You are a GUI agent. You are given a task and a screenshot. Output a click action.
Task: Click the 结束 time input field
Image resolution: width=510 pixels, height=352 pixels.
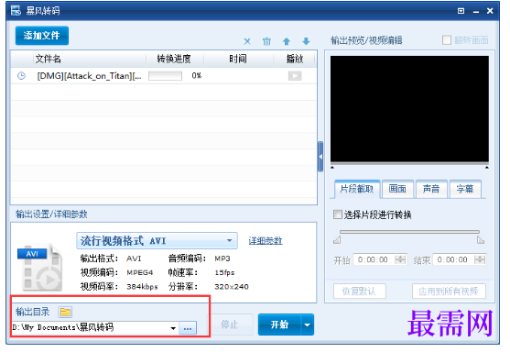[x=452, y=259]
